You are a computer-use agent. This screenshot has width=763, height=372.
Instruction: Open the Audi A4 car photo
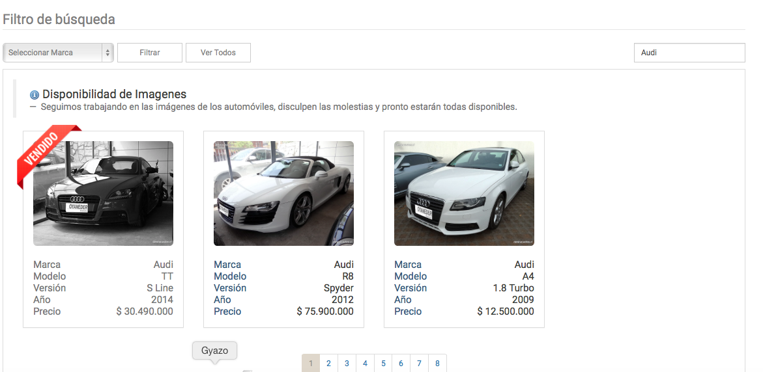pos(464,193)
